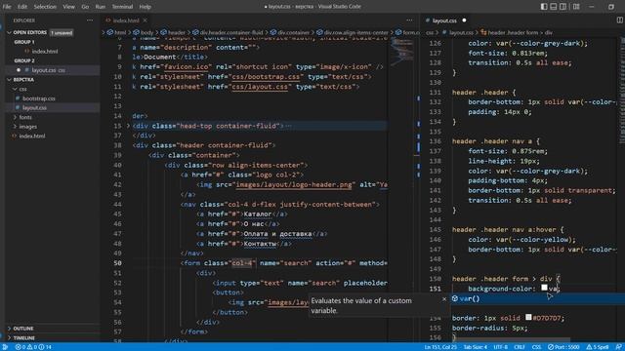Viewport: 625px width, 351px height.
Task: Click the unsaved dot on layout.css tab
Action: [x=464, y=20]
